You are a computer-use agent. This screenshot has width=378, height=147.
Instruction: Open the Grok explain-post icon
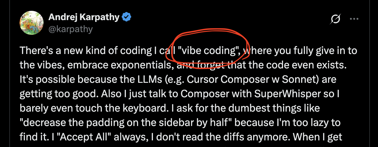[335, 20]
